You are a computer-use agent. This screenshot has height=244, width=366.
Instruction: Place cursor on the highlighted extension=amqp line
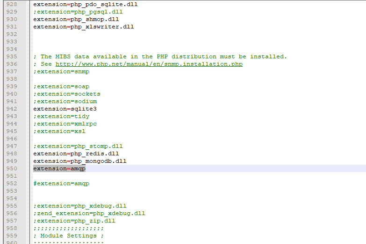(59, 168)
